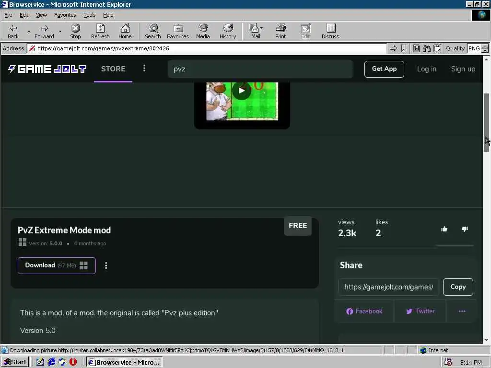Stop the page from loading
This screenshot has width=491, height=368.
(x=75, y=31)
